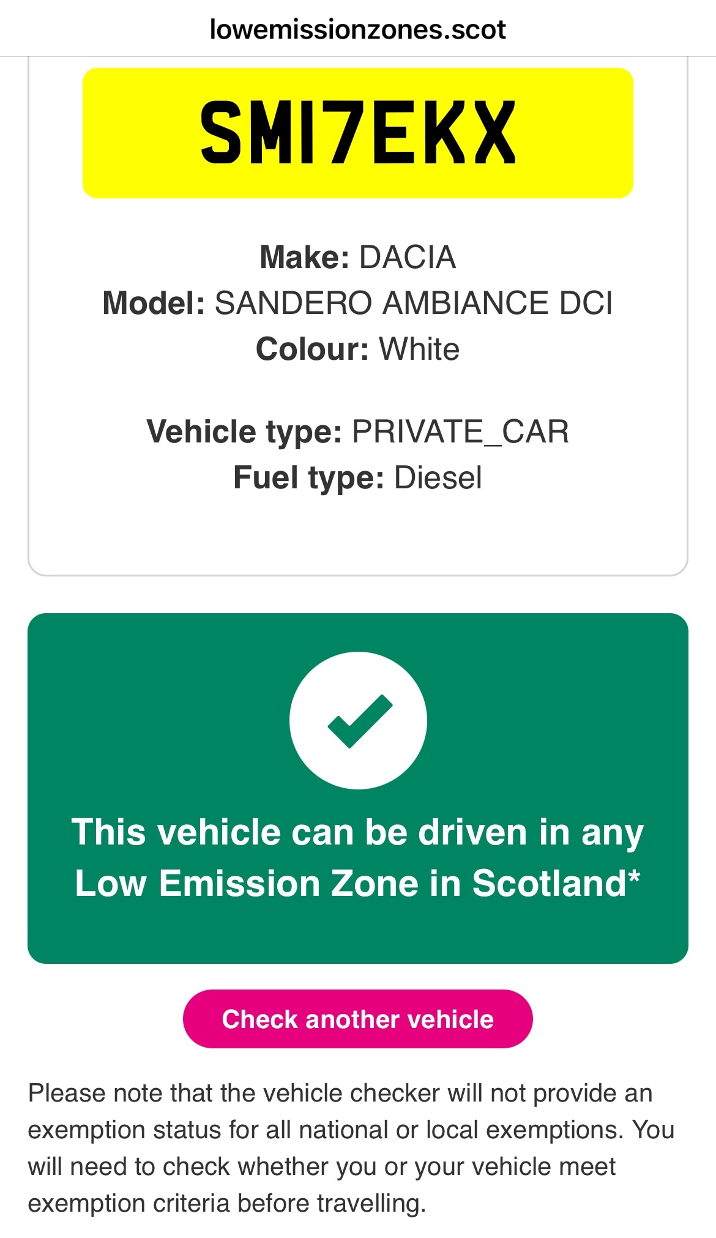Click the bold "Colour:" label
The height and width of the screenshot is (1238, 716).
[x=312, y=349]
